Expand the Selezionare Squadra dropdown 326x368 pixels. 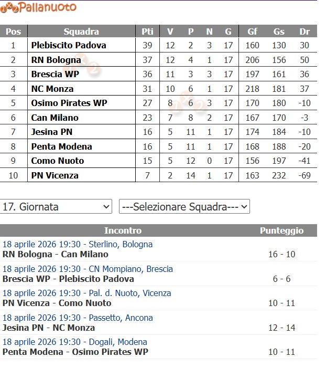pyautogui.click(x=184, y=207)
